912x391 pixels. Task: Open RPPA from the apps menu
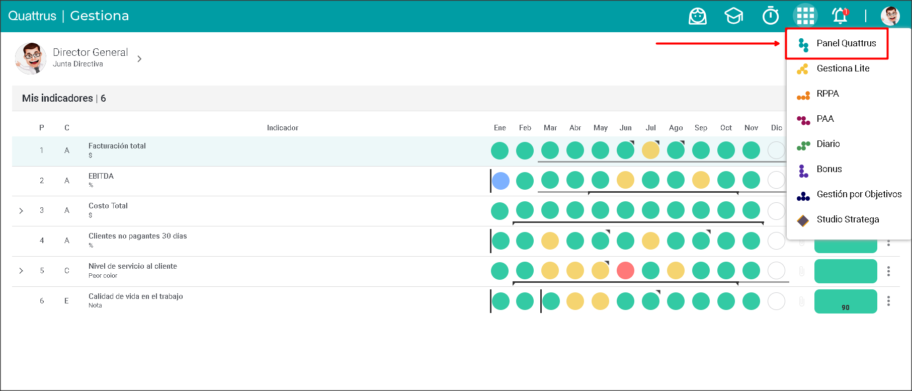pos(827,94)
